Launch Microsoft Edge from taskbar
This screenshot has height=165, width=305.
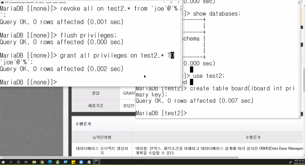pyautogui.click(x=50, y=162)
